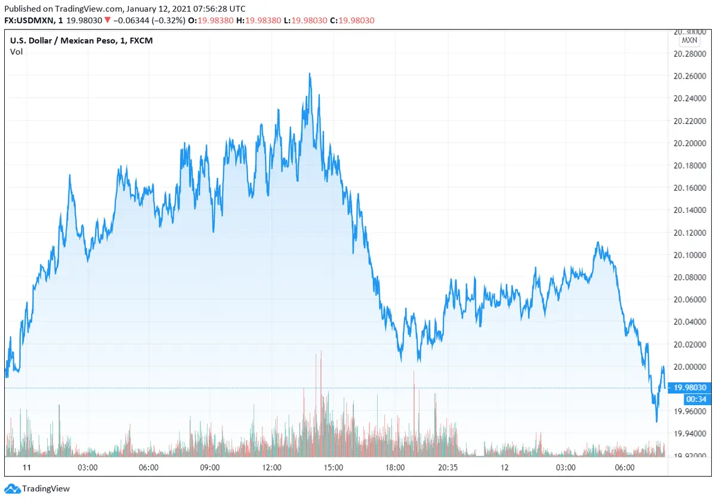Click the 12:00 time axis marker
Image resolution: width=716 pixels, height=501 pixels.
pyautogui.click(x=271, y=468)
